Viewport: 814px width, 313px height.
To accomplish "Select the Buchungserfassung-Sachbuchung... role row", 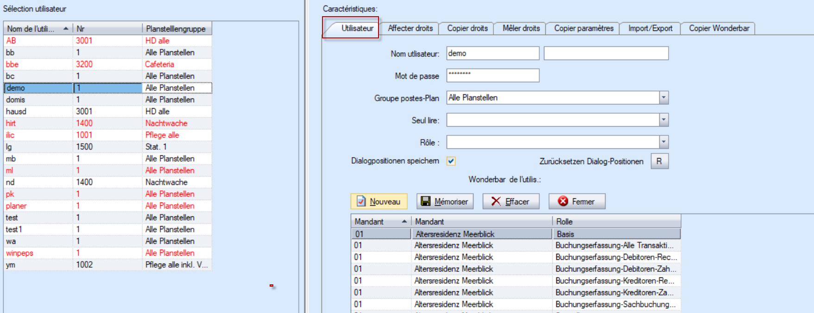I will click(516, 304).
